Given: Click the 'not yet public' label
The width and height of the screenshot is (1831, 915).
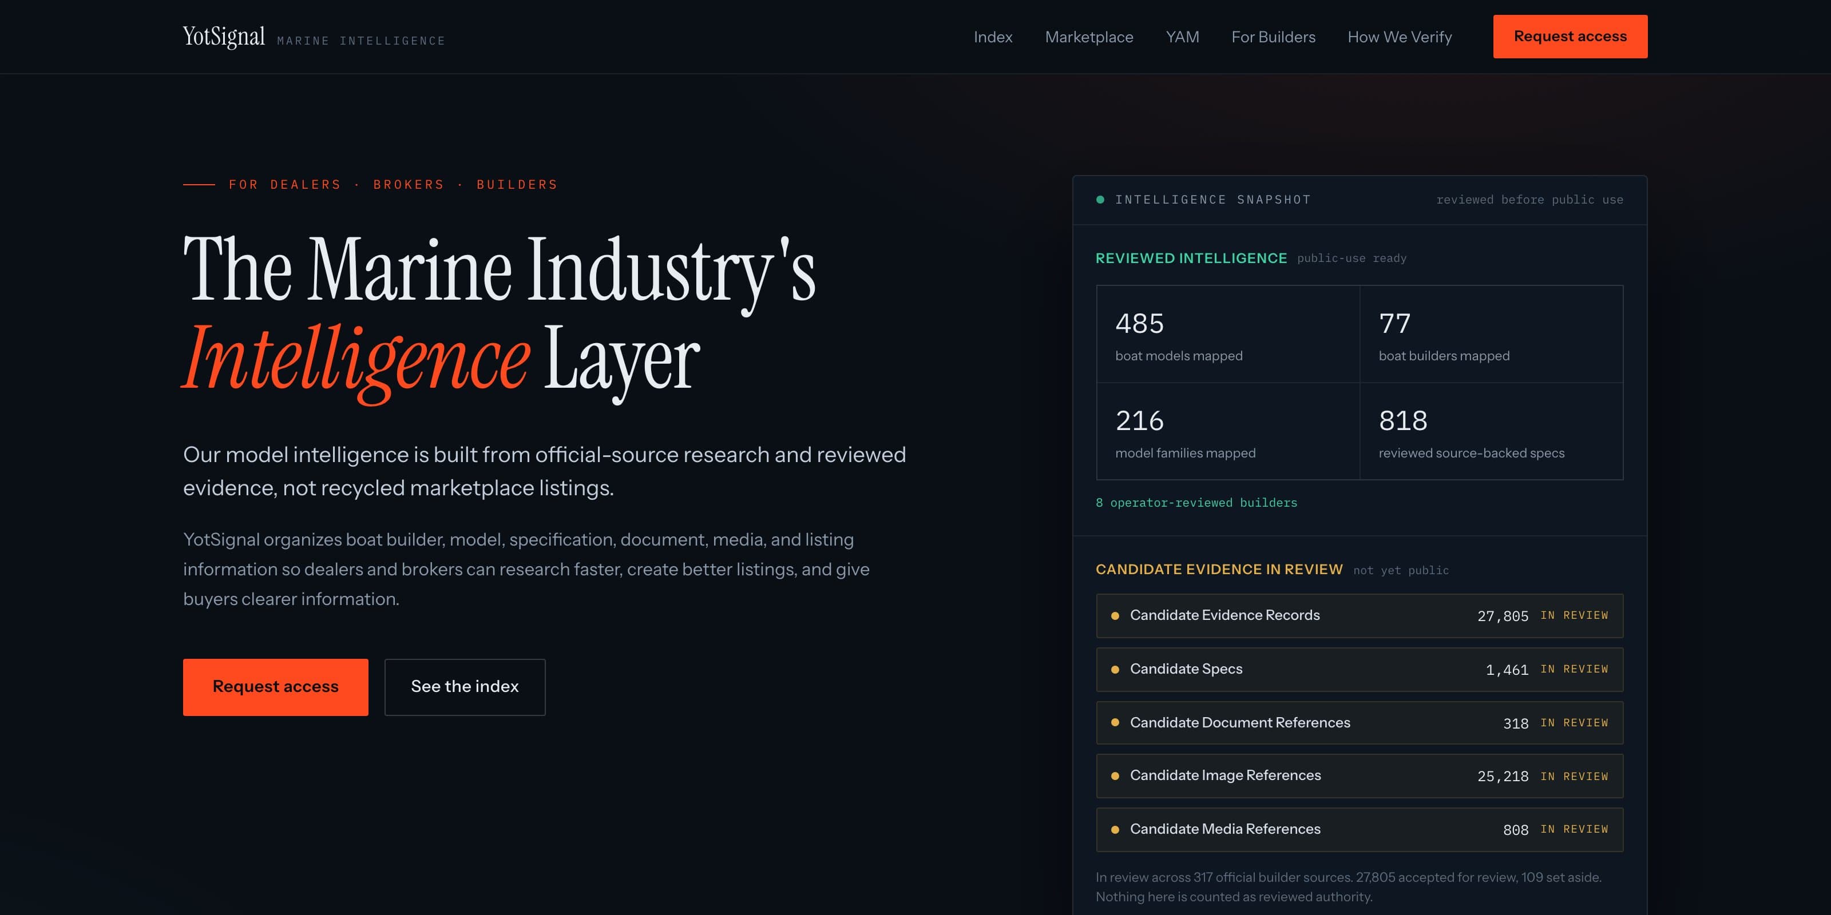Looking at the screenshot, I should pos(1400,571).
